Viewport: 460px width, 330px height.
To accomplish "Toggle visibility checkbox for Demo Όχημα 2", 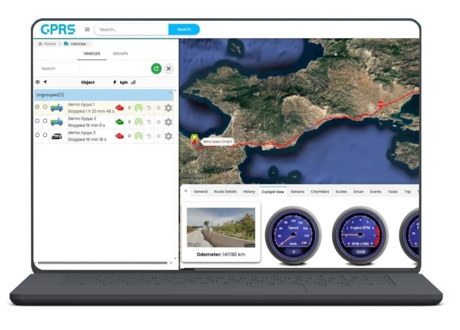I will (37, 121).
